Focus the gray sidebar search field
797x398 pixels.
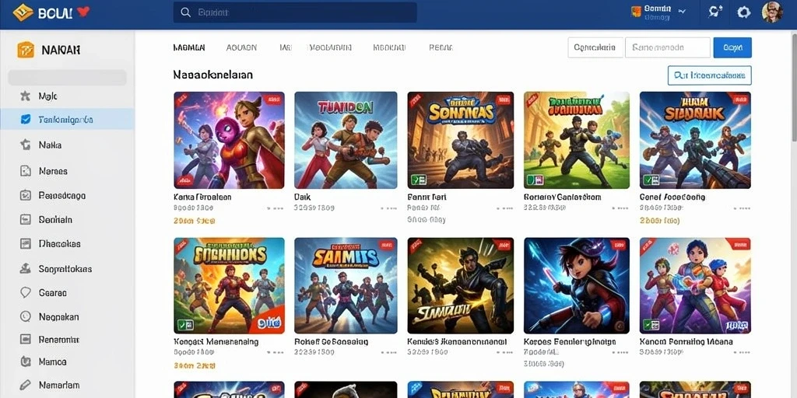[x=67, y=77]
